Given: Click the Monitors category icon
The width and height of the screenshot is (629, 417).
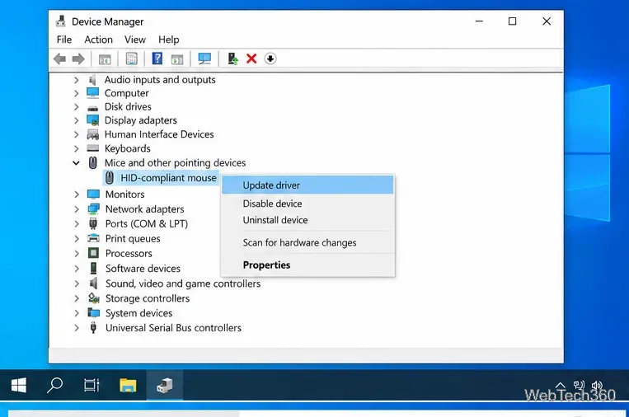Looking at the screenshot, I should (x=93, y=194).
